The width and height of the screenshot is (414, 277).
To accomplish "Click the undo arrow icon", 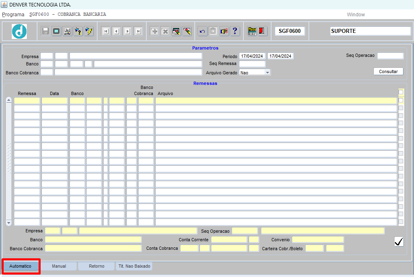I will click(x=202, y=31).
